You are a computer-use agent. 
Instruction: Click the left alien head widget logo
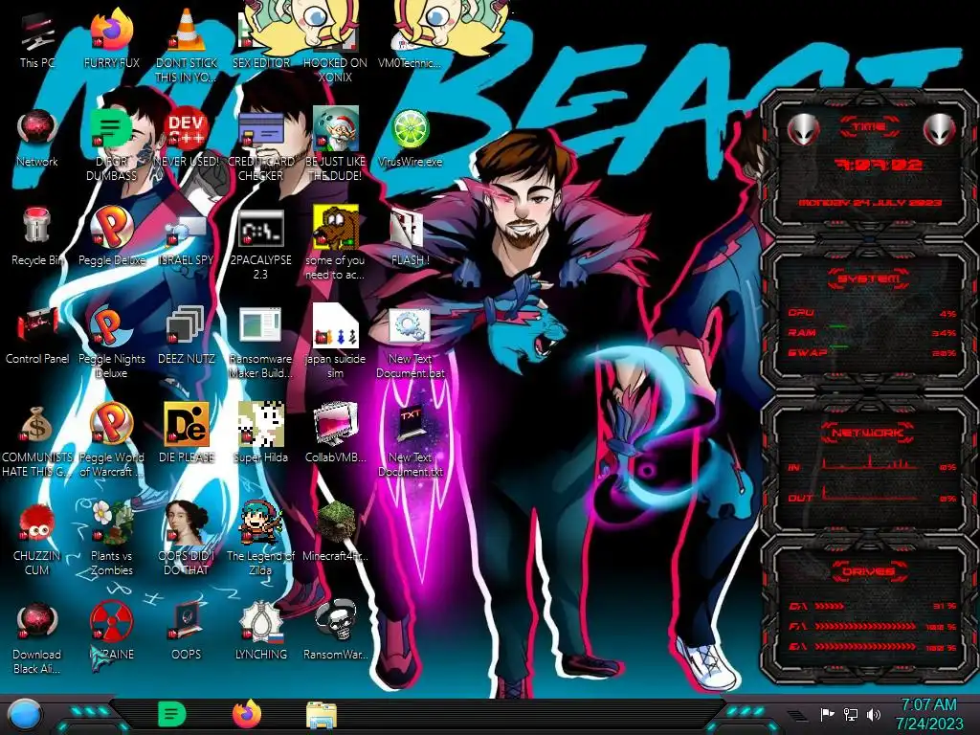[x=804, y=129]
